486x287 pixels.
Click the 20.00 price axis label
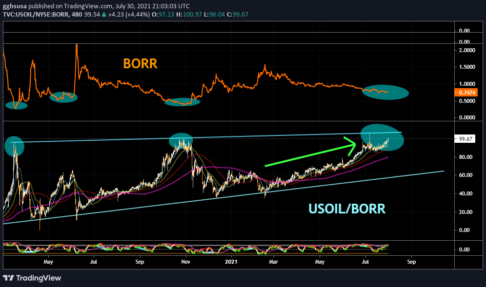coord(466,212)
